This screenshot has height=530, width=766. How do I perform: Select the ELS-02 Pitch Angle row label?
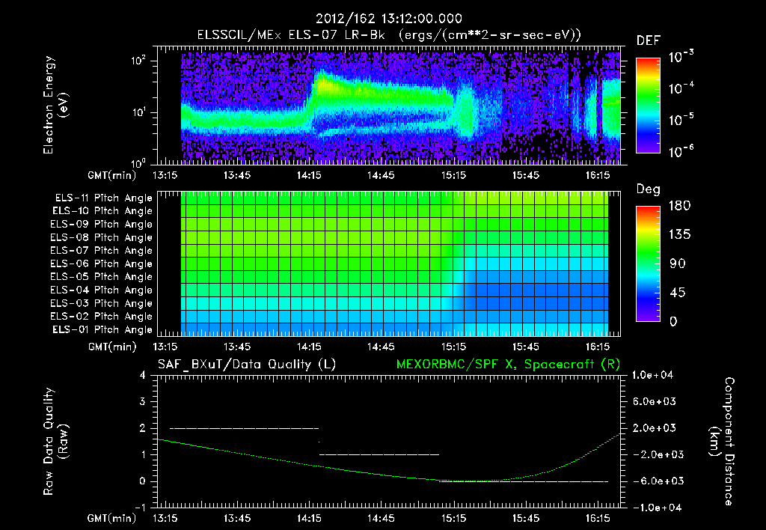pyautogui.click(x=102, y=317)
